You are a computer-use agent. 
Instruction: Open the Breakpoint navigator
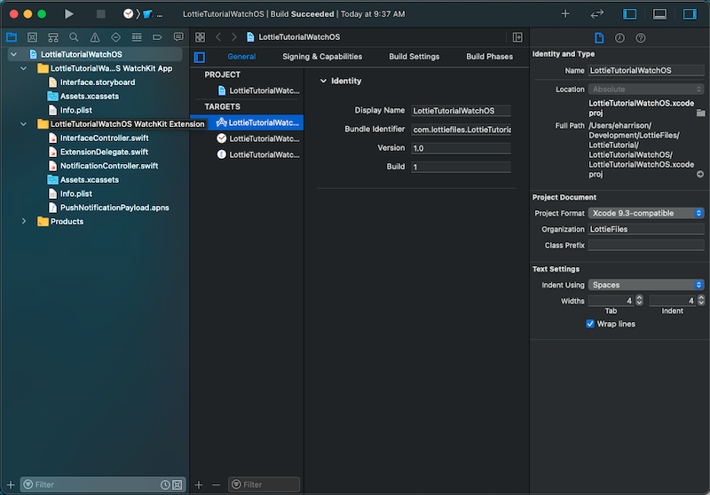click(x=157, y=37)
